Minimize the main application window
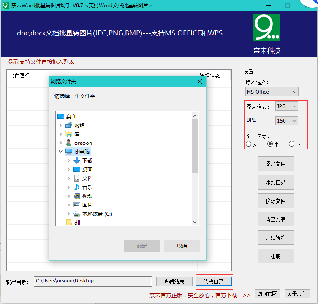The height and width of the screenshot is (304, 318). coord(269,5)
